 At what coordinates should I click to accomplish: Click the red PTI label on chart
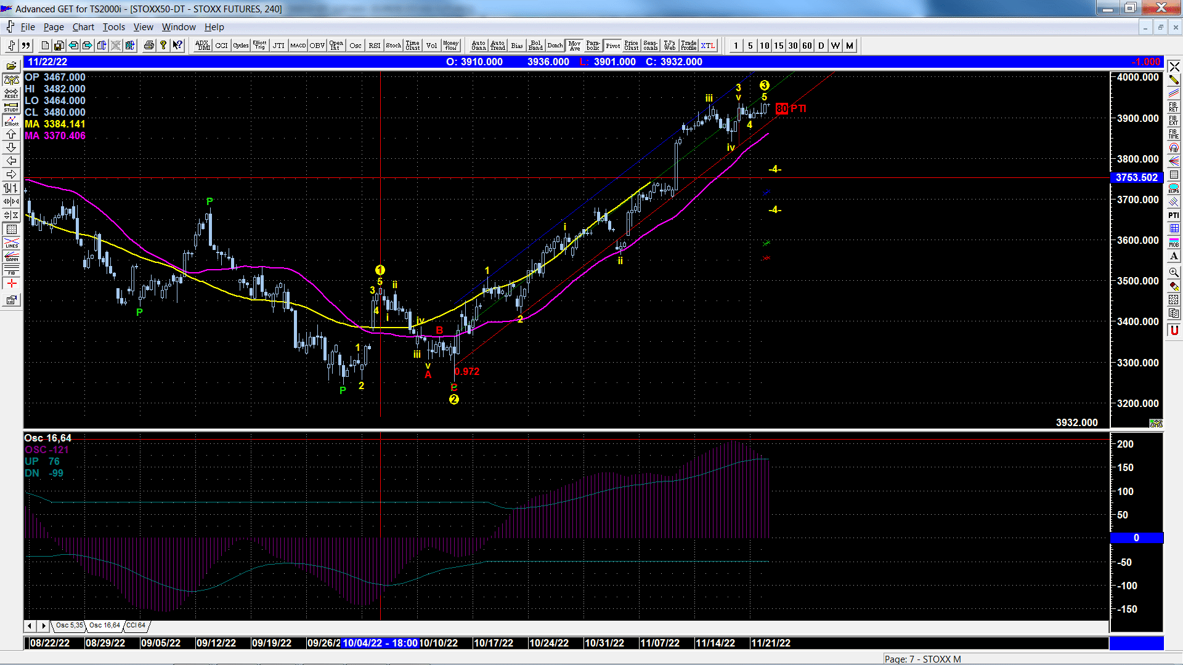pyautogui.click(x=798, y=108)
